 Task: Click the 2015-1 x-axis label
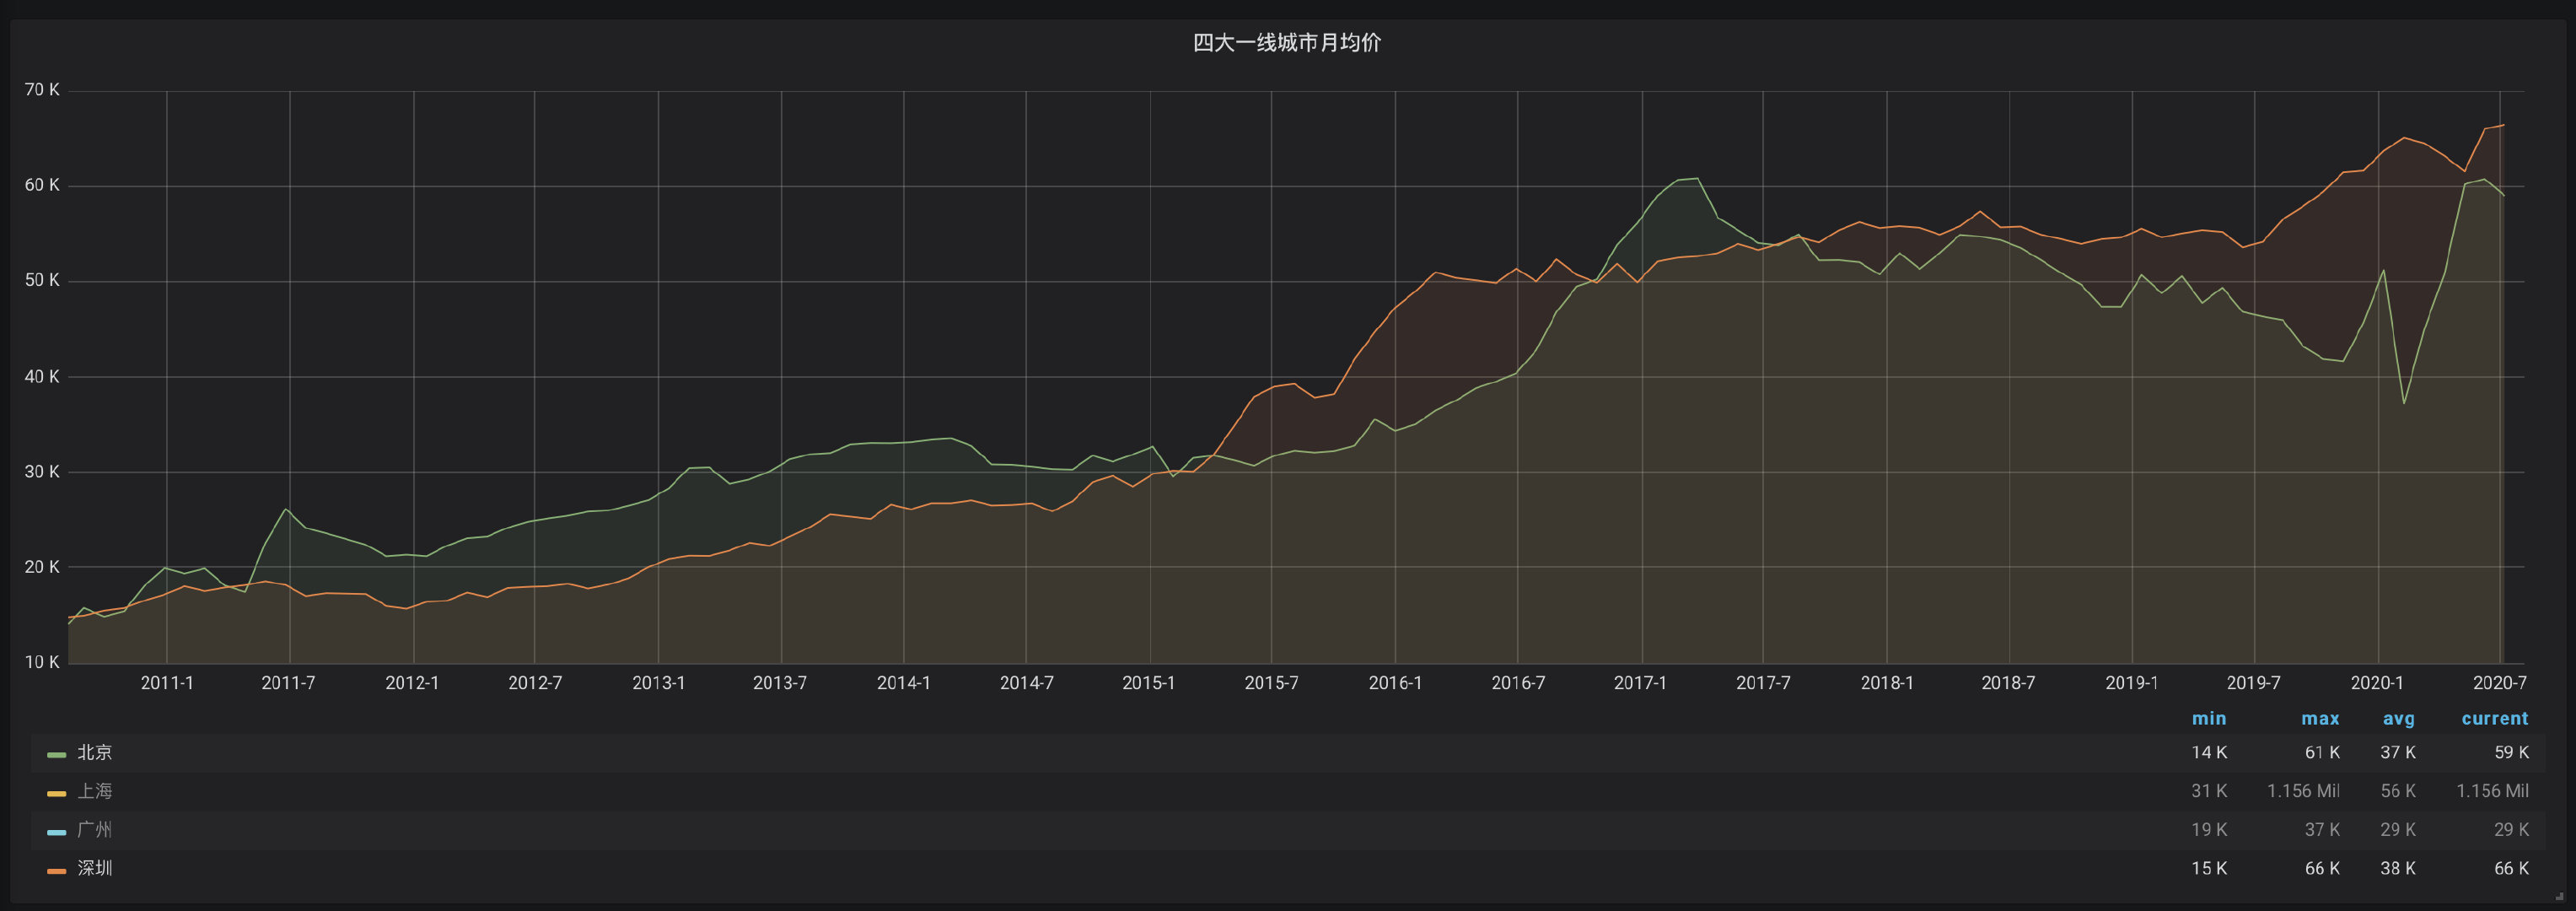tap(1149, 683)
